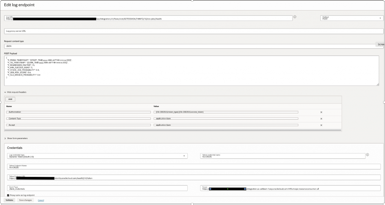
Task: Click the Grant Type client_credentials field
Action: click(97, 188)
